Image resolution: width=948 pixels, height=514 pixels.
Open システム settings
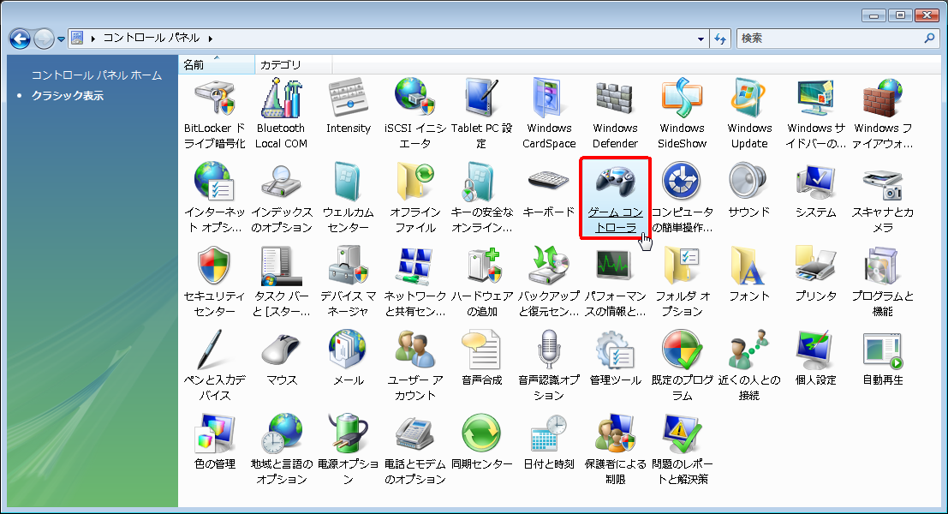pyautogui.click(x=815, y=190)
